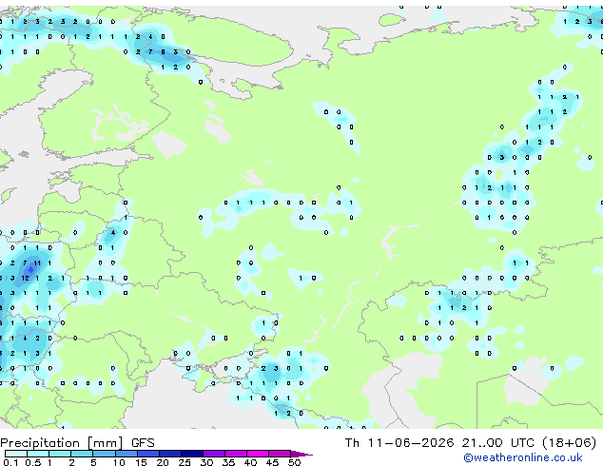Click the legend label "0.1"
The width and height of the screenshot is (603, 466).
pyautogui.click(x=10, y=462)
